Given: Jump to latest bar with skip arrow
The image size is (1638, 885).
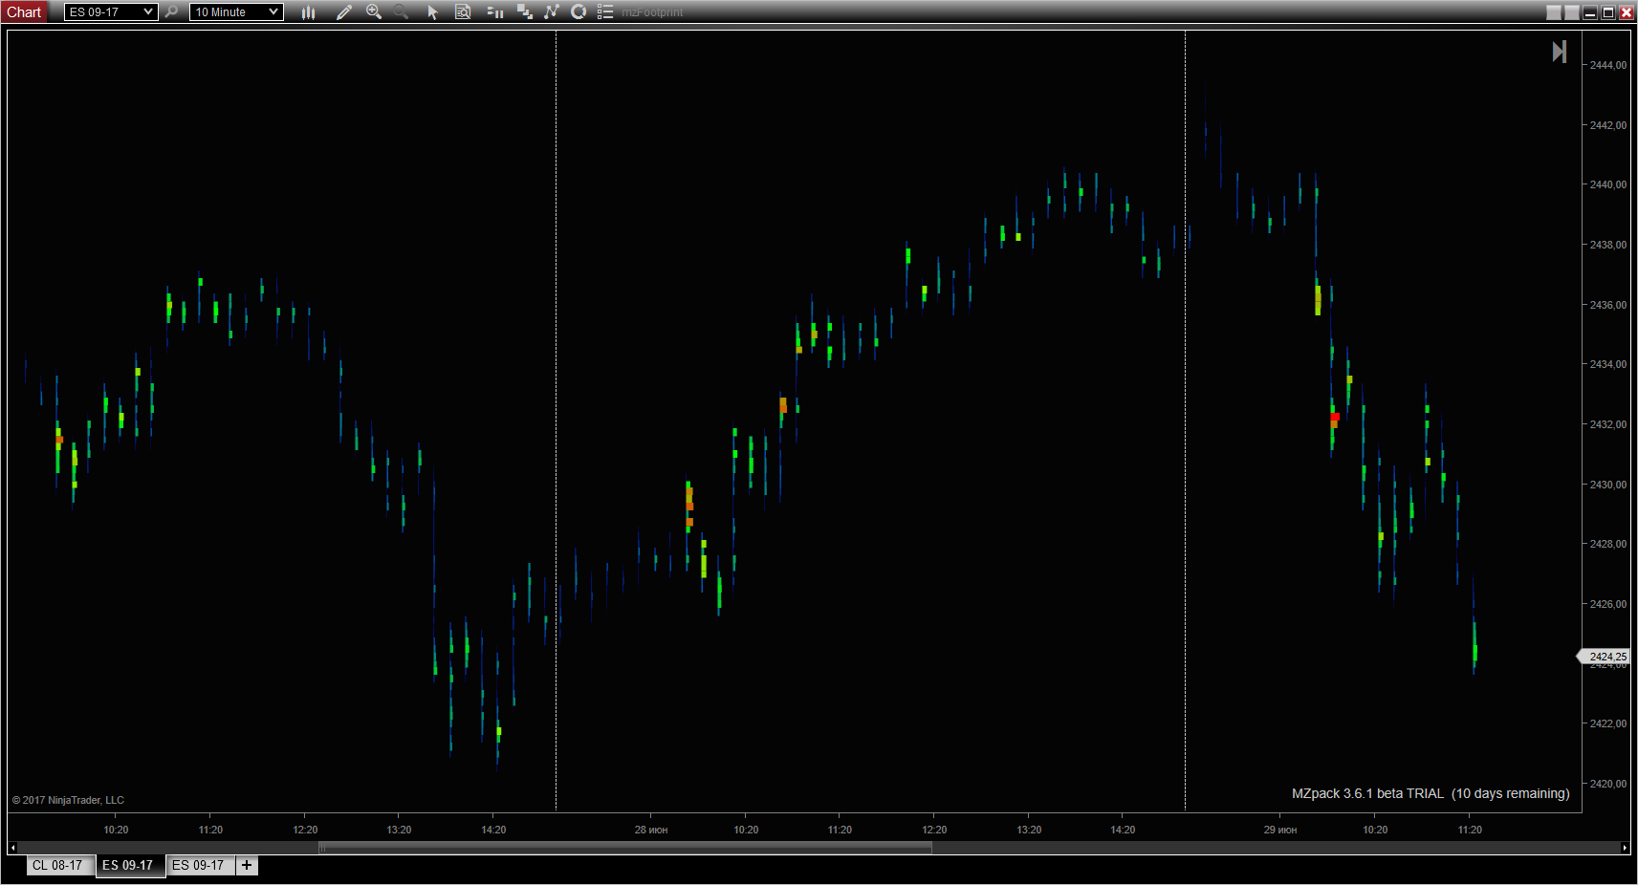Looking at the screenshot, I should tap(1559, 52).
